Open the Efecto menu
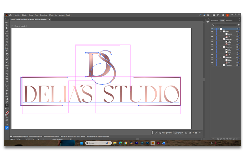The height and width of the screenshot is (159, 246). pos(51,15)
